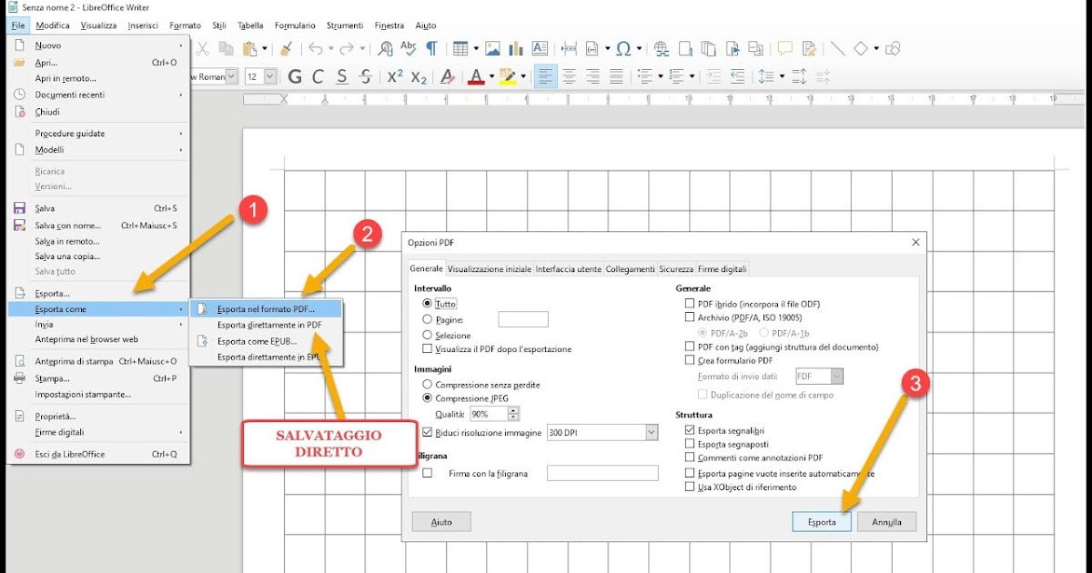Enable Firma con la filigrana checkbox
The image size is (1092, 573).
(x=428, y=473)
